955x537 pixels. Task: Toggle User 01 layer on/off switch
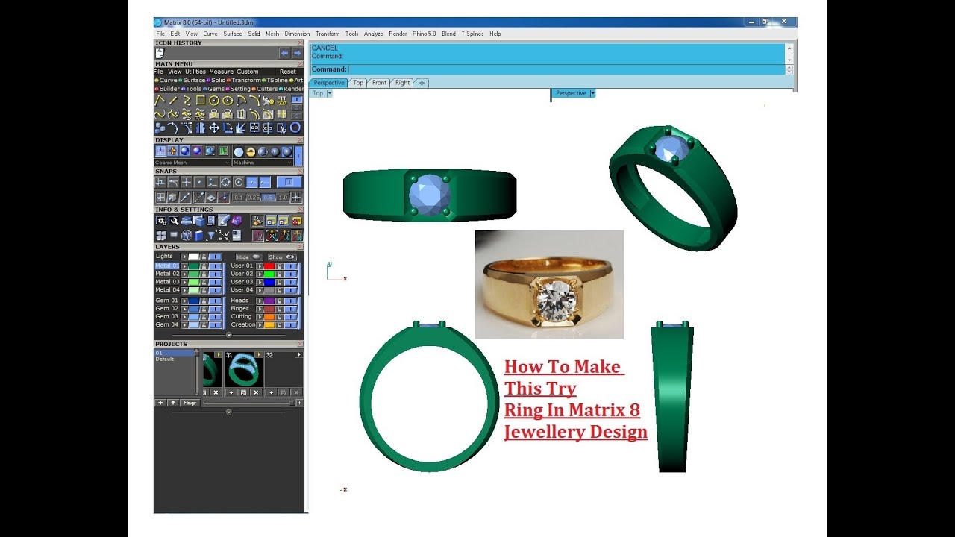point(290,266)
